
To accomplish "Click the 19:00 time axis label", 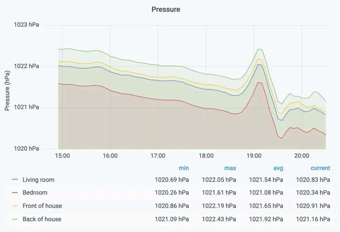I will point(254,156).
